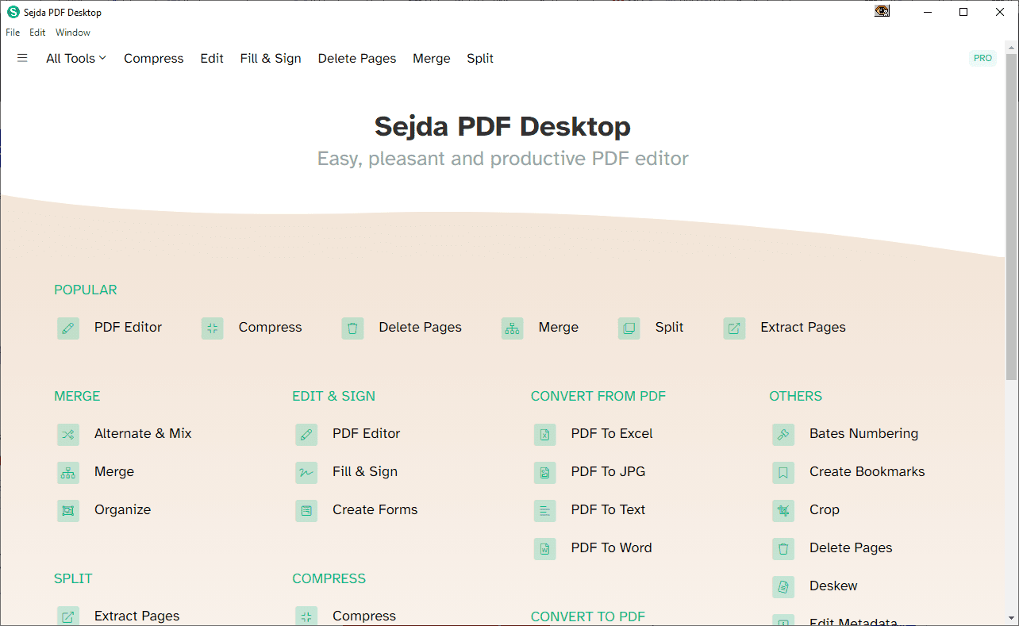Screen dimensions: 1019x626
Task: Click the Fill & Sign signature icon in Edit & Sign
Action: click(x=306, y=472)
